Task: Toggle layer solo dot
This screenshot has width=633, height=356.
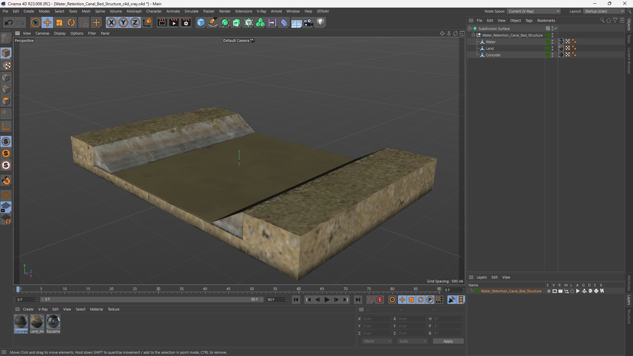Action: click(x=549, y=291)
